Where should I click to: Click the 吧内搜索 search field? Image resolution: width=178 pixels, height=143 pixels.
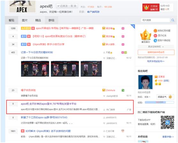pos(155,20)
